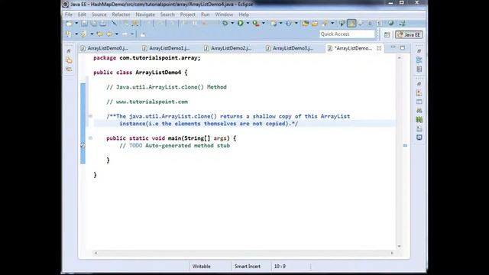Screen dimensions: 489x275
Task: Click the Open Type folder icon
Action: [x=306, y=24]
